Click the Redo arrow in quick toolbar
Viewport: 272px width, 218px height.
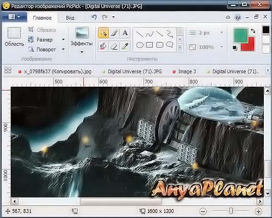pyautogui.click(x=104, y=17)
